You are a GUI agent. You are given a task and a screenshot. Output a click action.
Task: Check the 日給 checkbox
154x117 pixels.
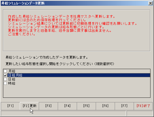click(x=5, y=79)
